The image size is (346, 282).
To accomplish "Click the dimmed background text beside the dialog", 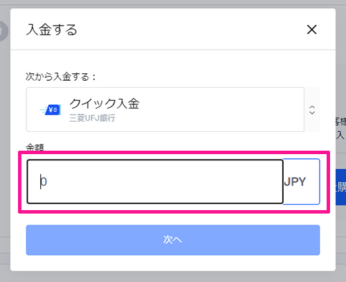I will click(340, 128).
